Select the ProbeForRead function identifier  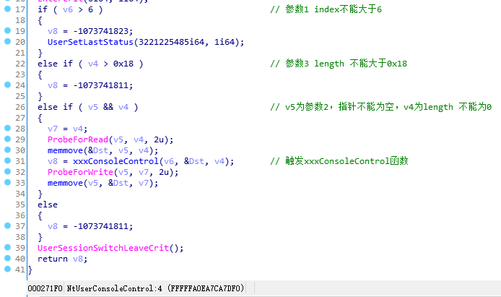(78, 139)
